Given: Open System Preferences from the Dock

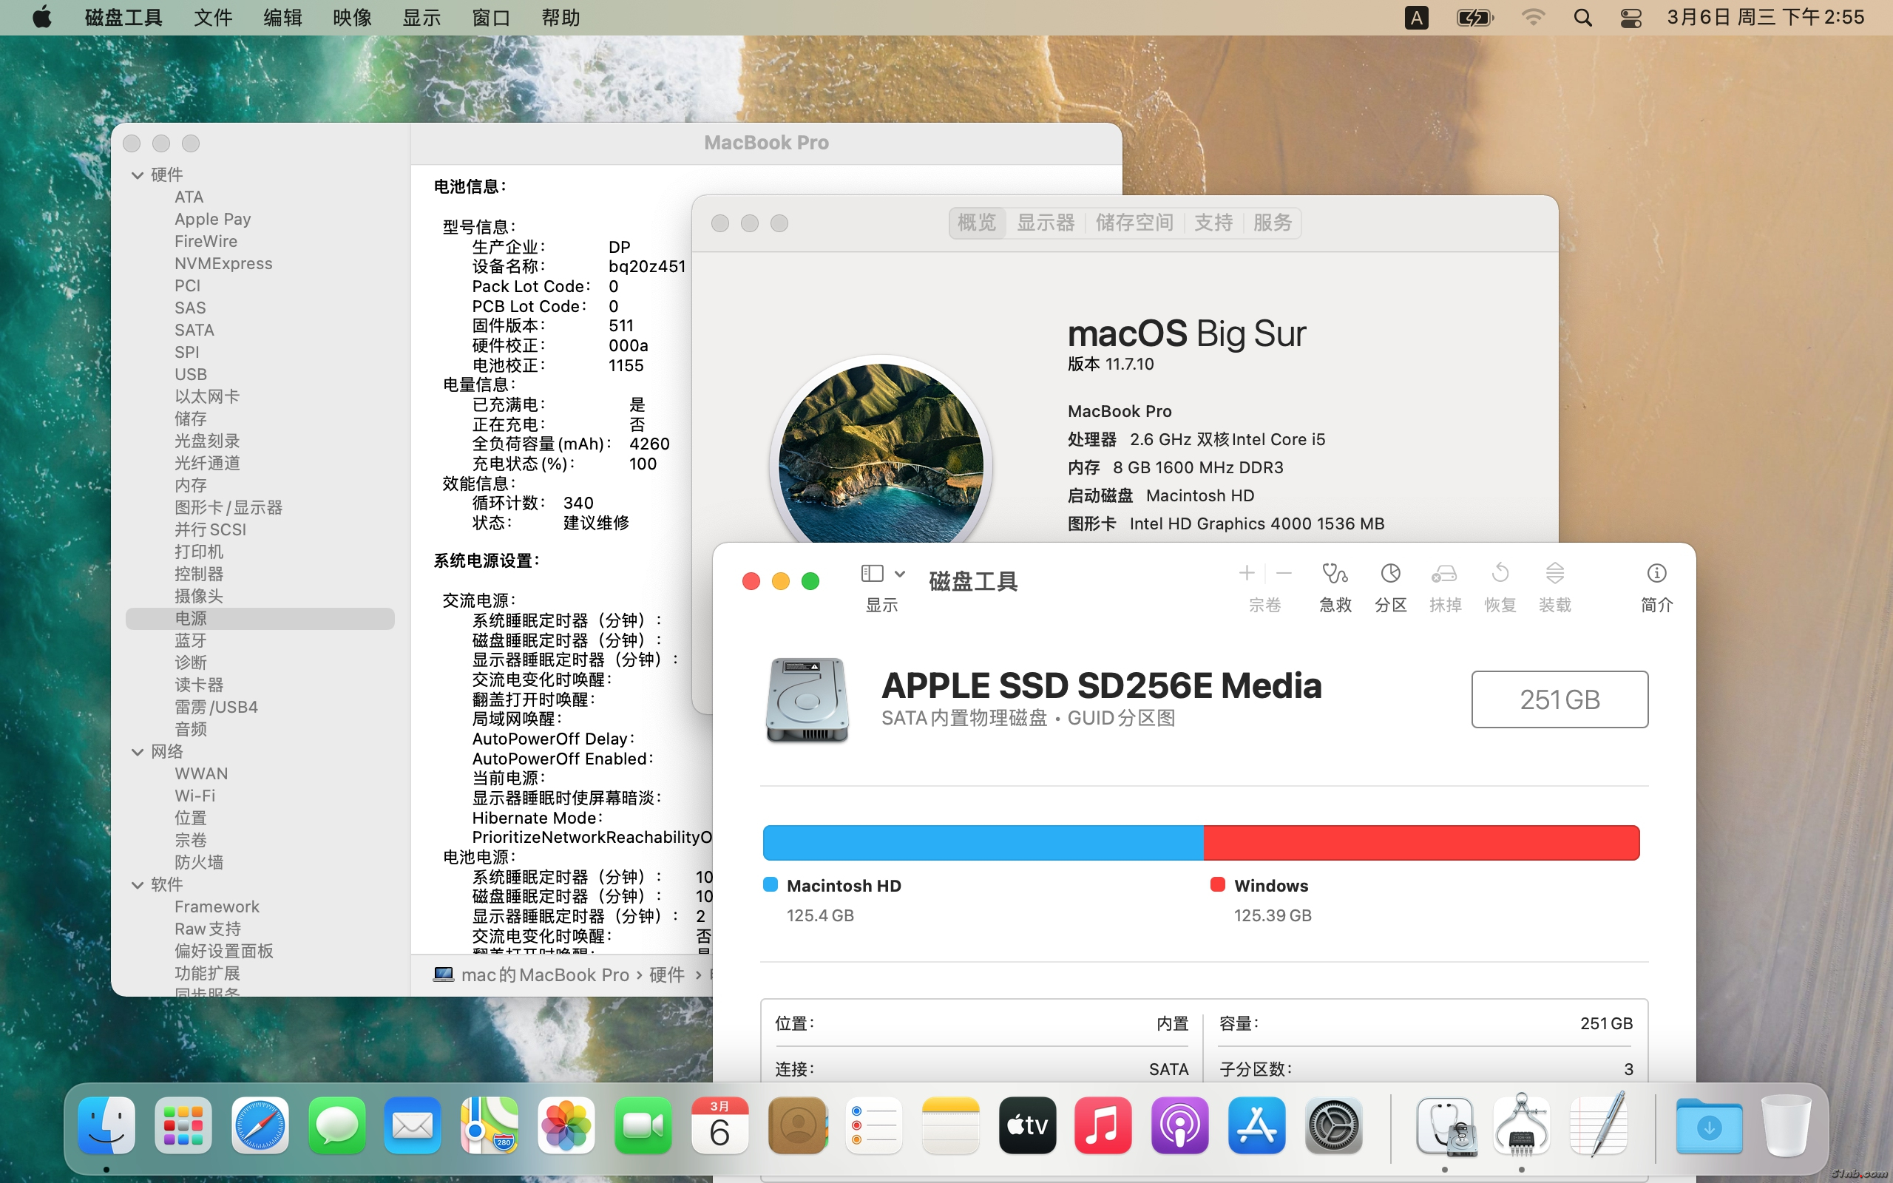Looking at the screenshot, I should point(1334,1126).
